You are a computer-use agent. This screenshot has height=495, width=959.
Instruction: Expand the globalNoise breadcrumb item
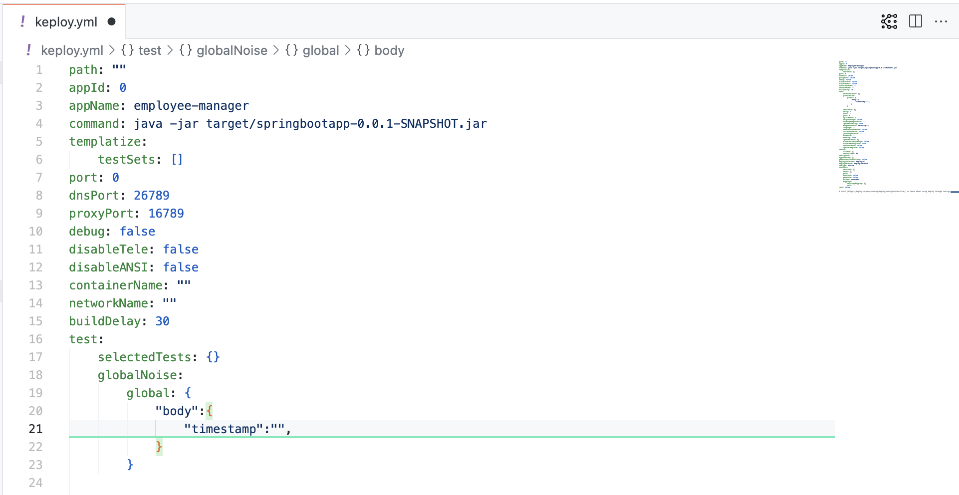coord(232,50)
